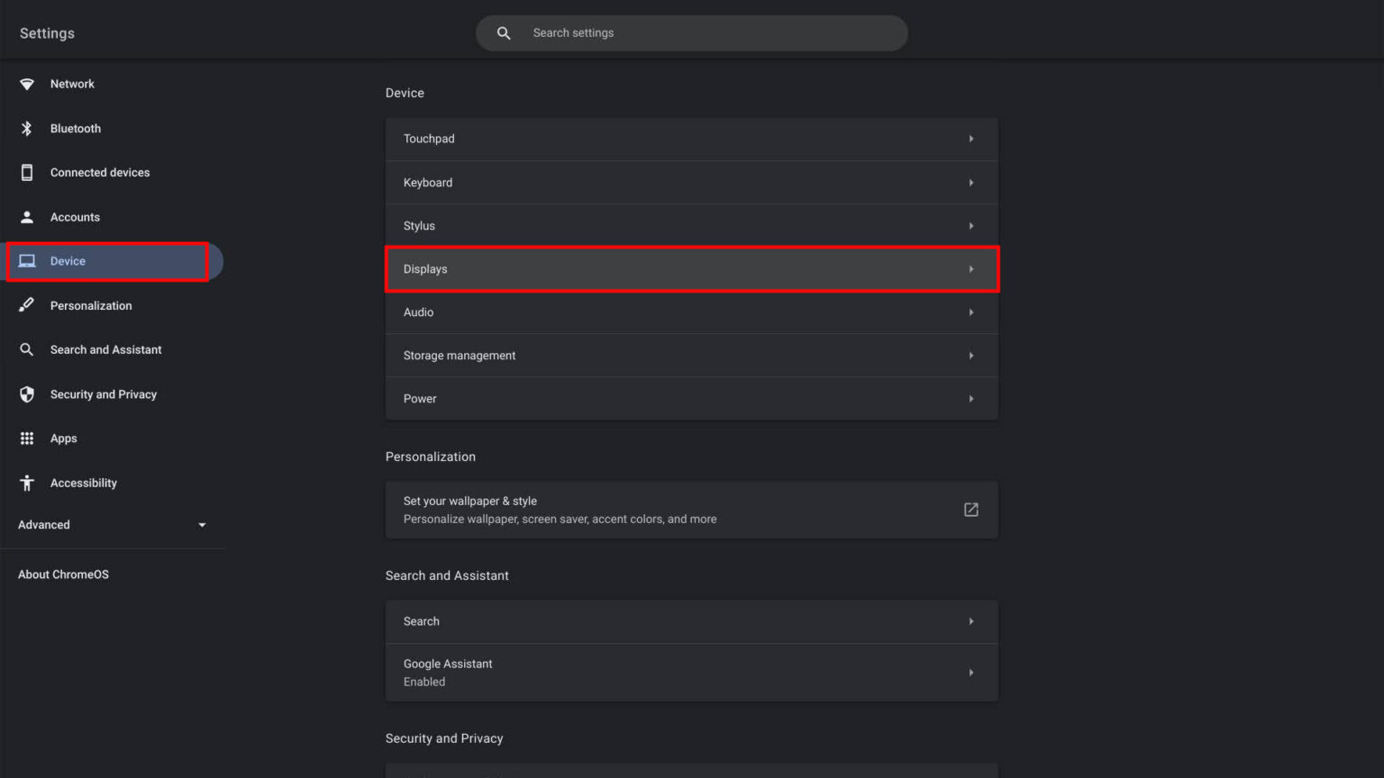This screenshot has height=778, width=1384.
Task: Open Storage management
Action: coord(691,355)
